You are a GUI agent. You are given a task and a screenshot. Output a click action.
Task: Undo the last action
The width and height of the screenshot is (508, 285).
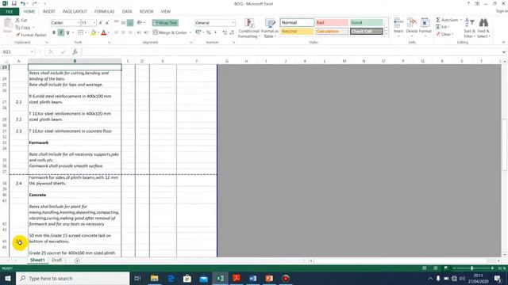pos(23,3)
